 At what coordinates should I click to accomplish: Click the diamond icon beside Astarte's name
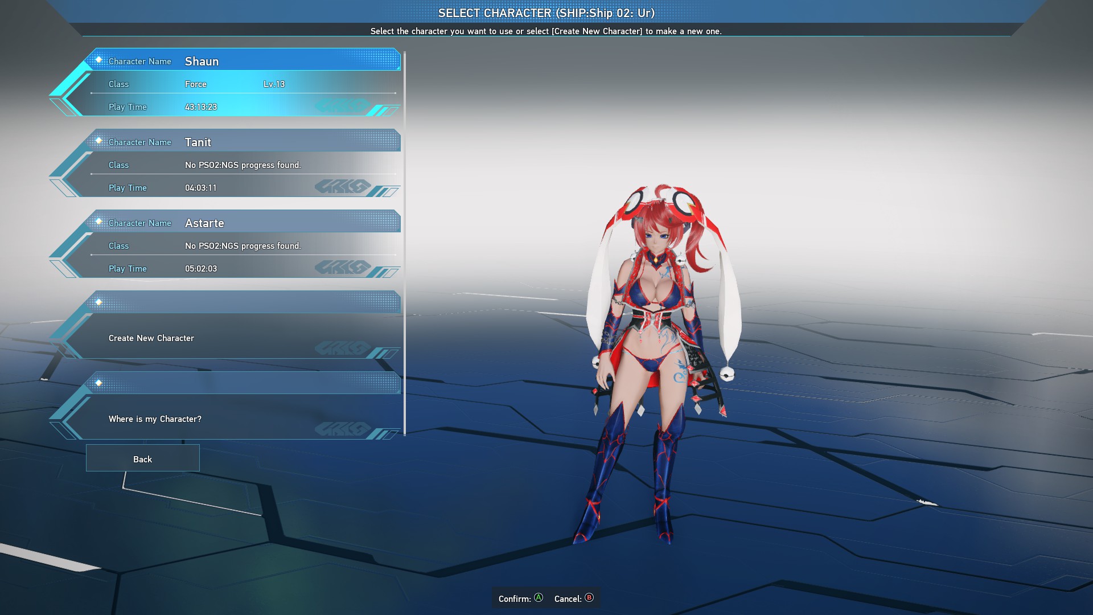[98, 222]
